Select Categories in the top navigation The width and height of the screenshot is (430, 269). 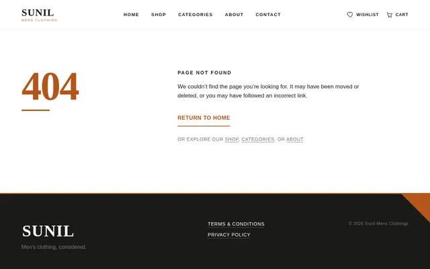point(196,15)
